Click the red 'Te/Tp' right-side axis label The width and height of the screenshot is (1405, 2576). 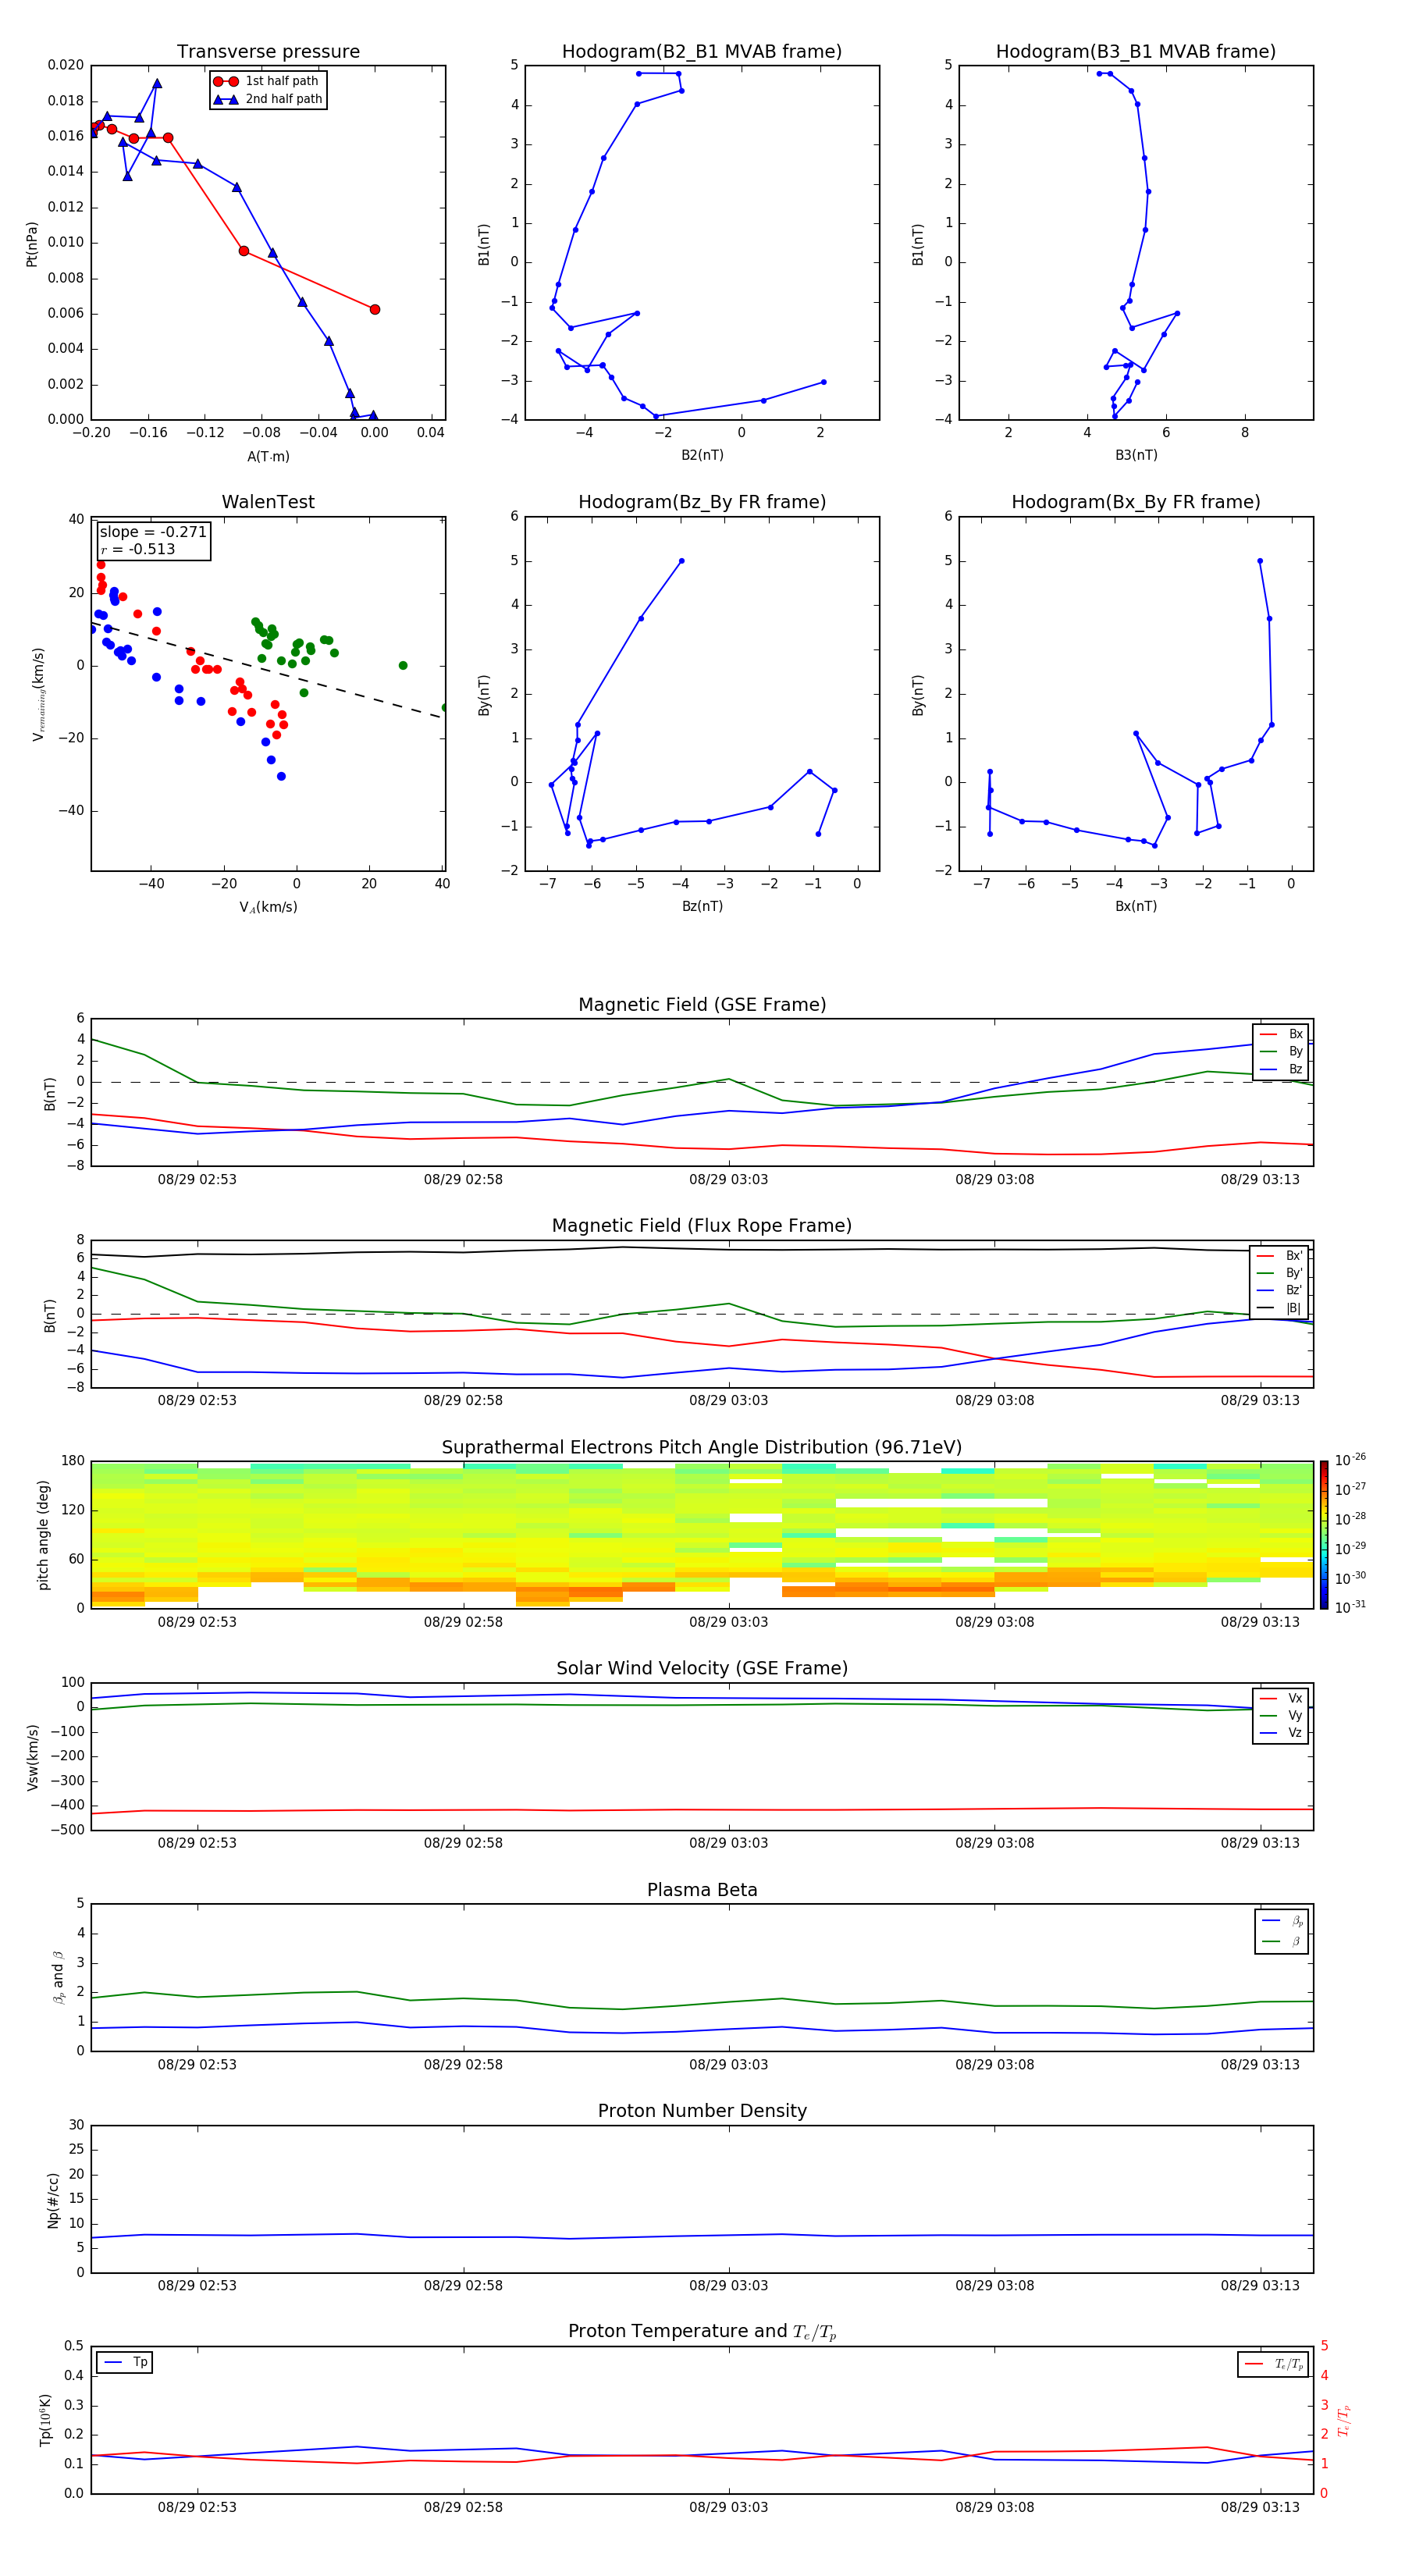[x=1343, y=2421]
